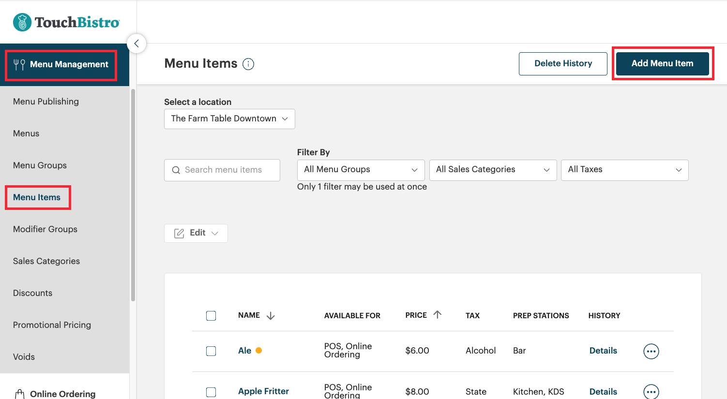Click the magnifying glass in the search field
The image size is (727, 399).
coord(176,170)
